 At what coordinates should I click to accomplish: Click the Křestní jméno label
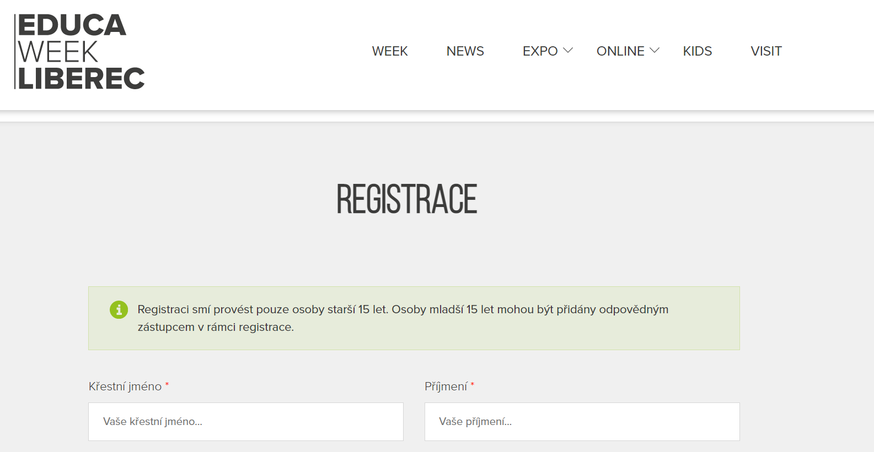point(125,386)
